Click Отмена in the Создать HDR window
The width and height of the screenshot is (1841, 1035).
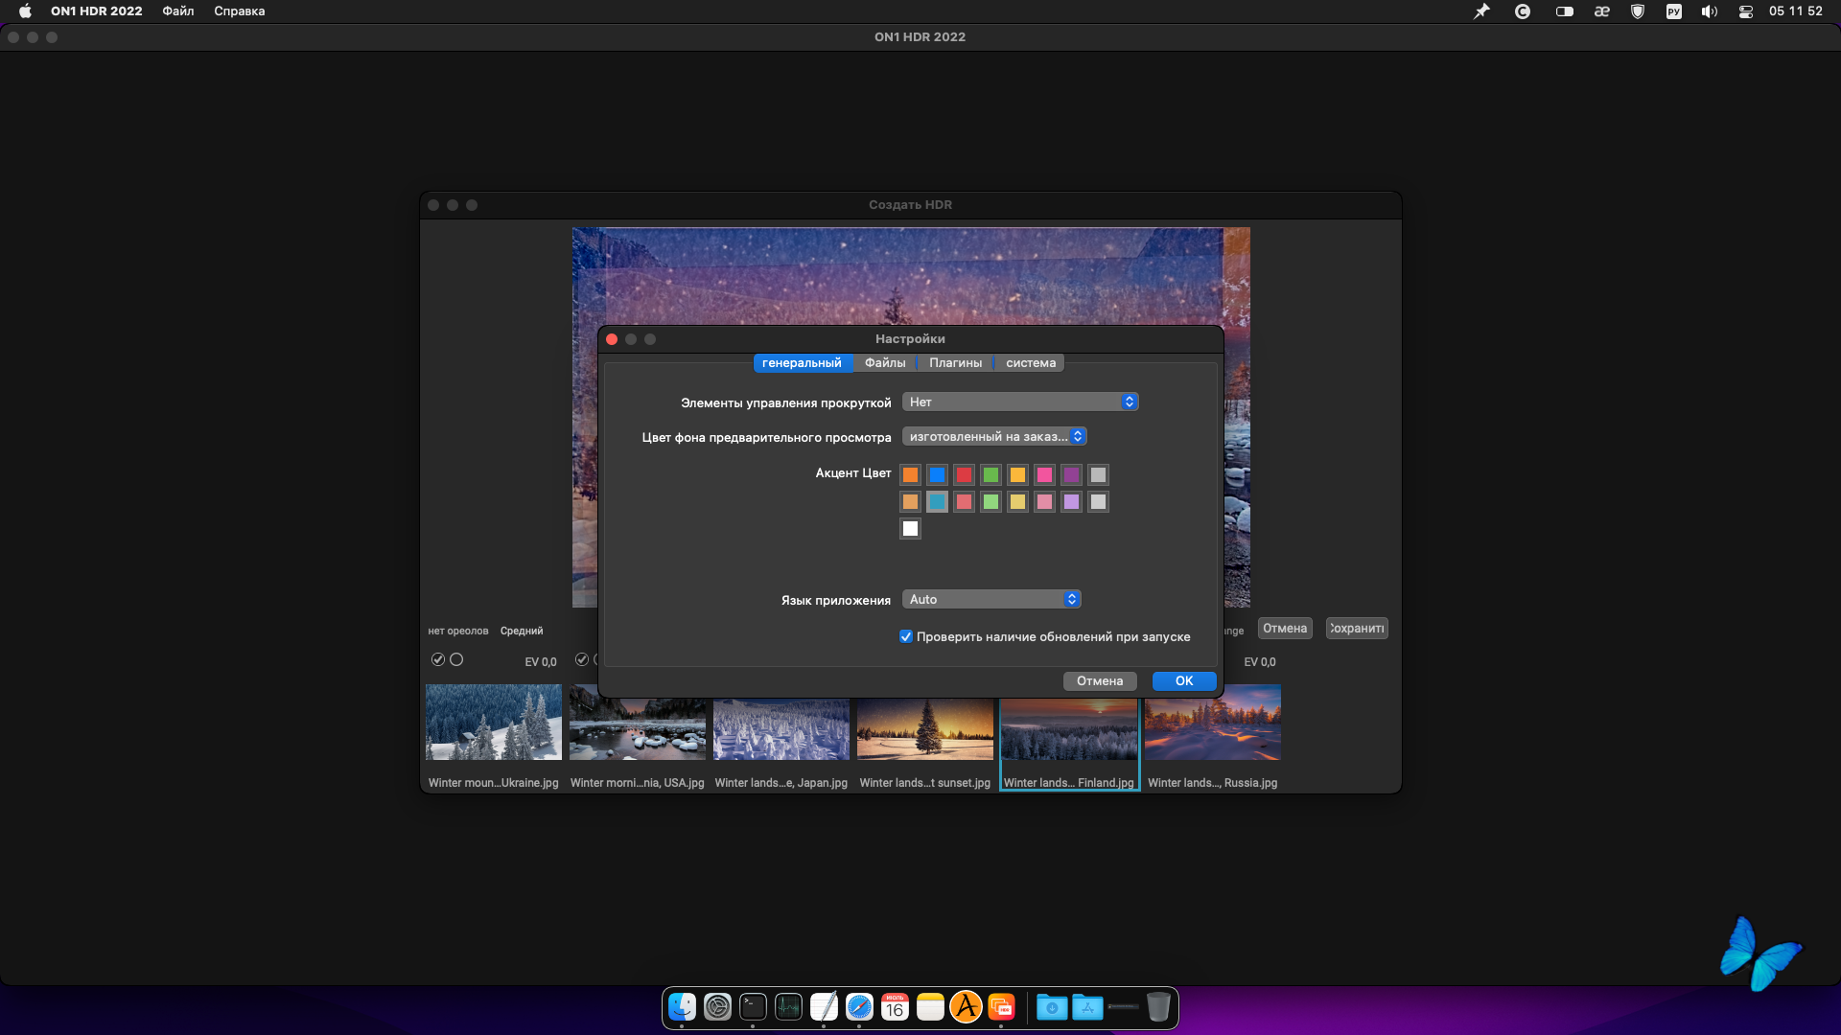click(1285, 629)
